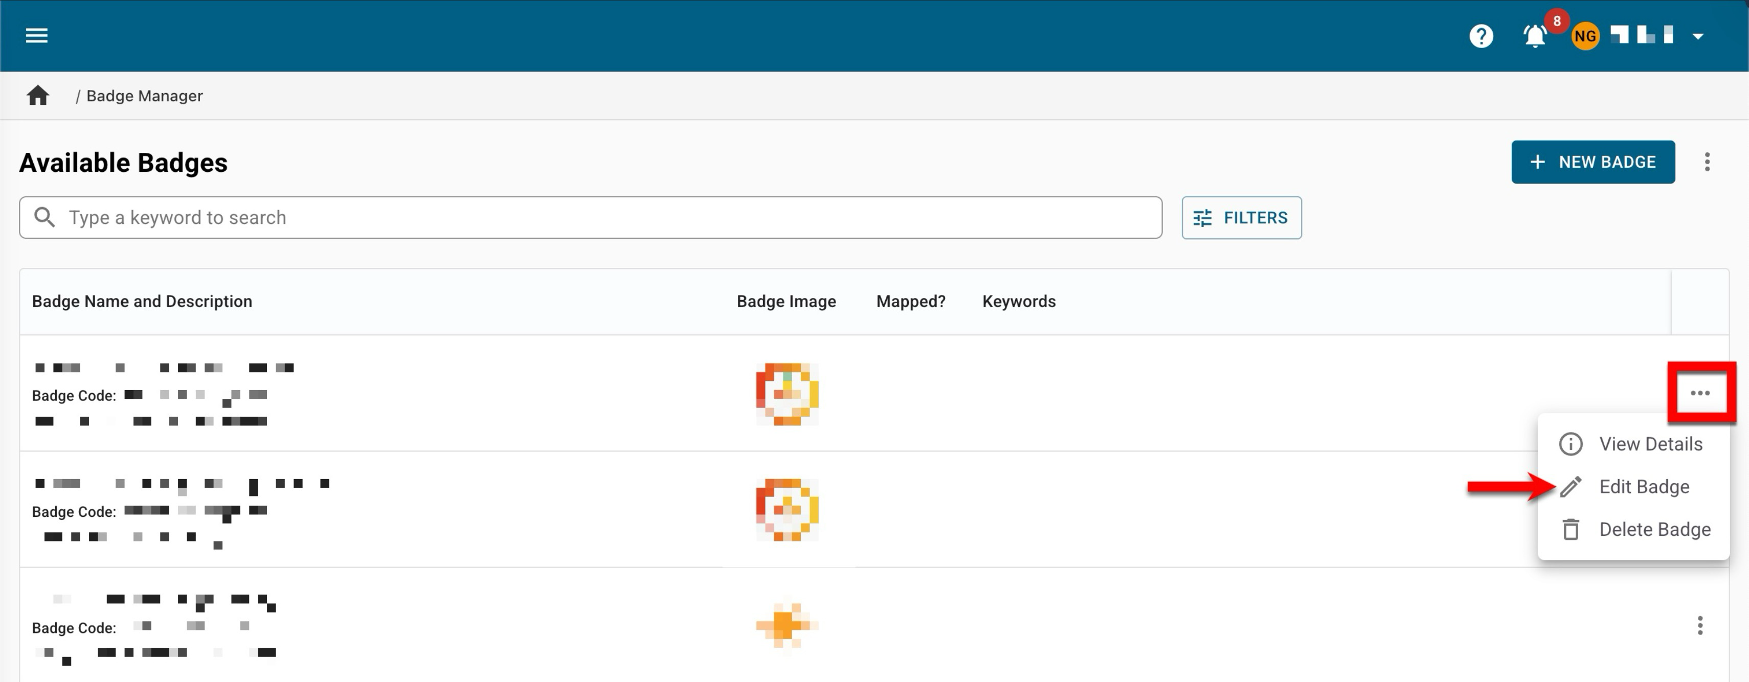Click the star badge image thumbnail

[x=787, y=625]
